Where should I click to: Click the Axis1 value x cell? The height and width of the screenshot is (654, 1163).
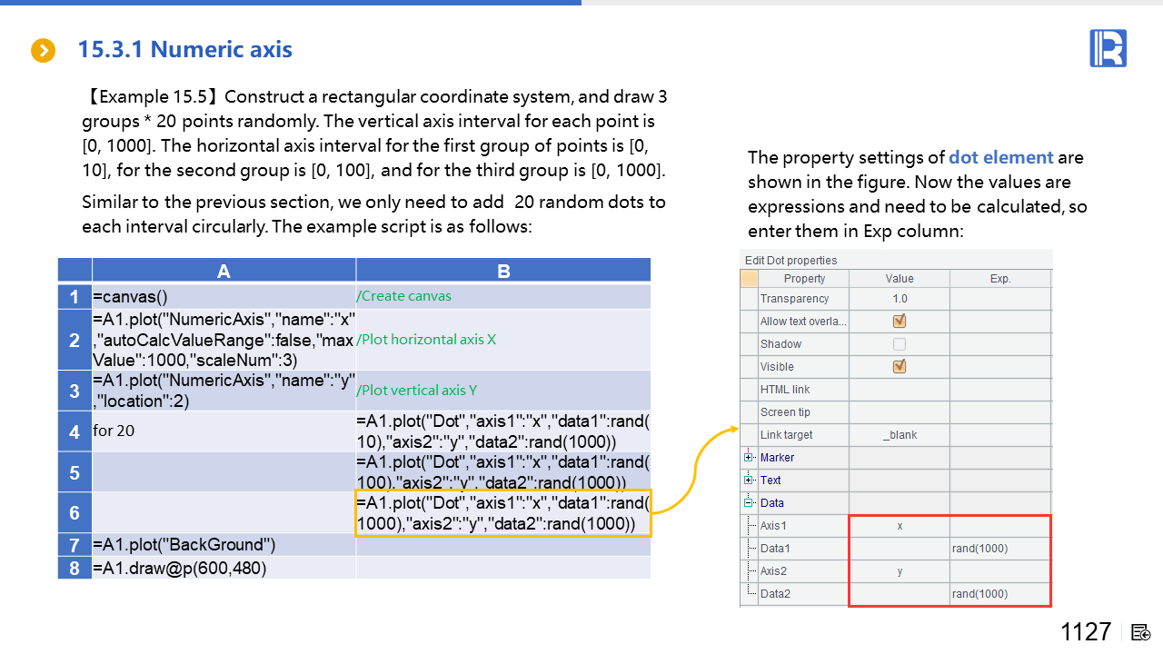point(900,526)
